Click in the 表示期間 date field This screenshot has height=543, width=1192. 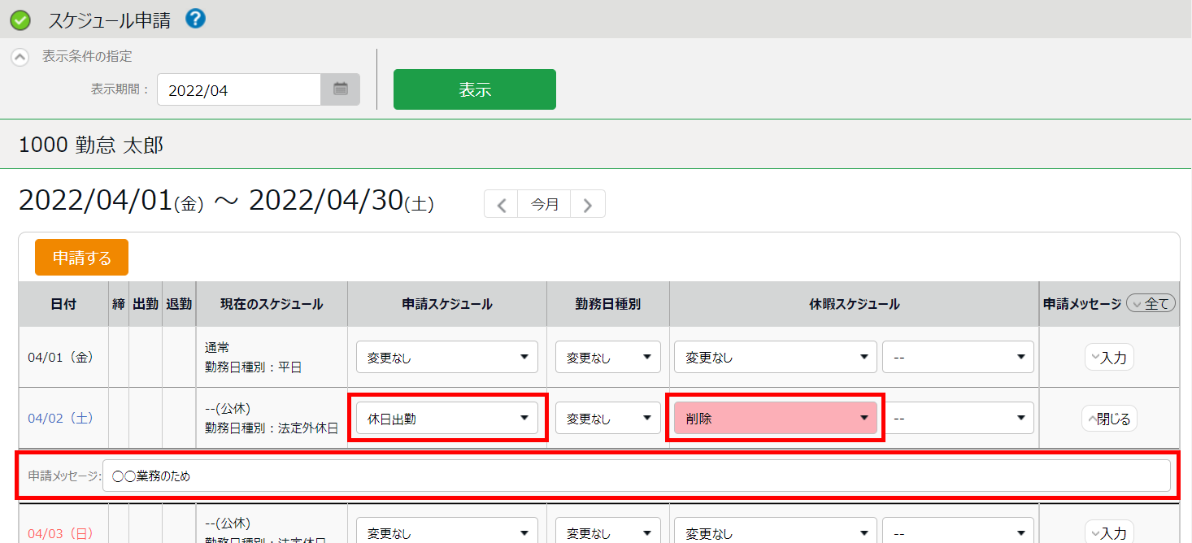(x=239, y=90)
